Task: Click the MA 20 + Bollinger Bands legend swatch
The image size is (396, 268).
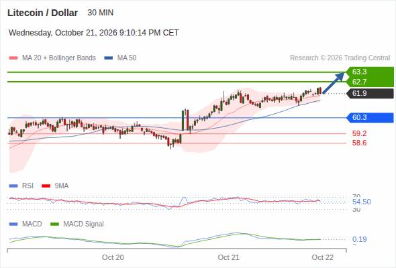Action: [x=13, y=58]
